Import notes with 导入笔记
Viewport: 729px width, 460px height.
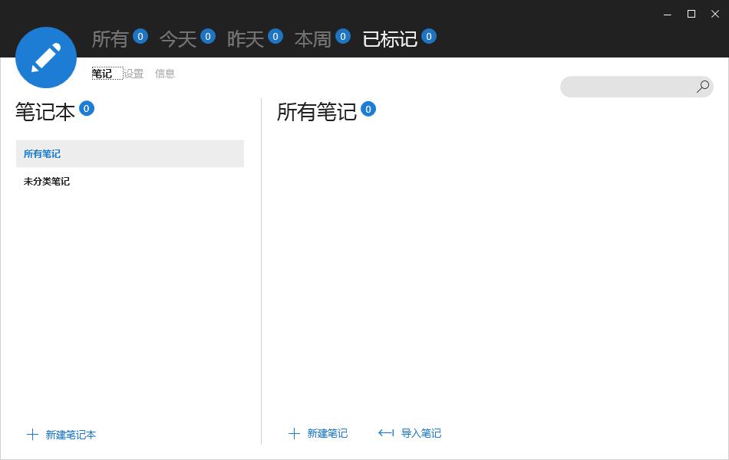421,433
